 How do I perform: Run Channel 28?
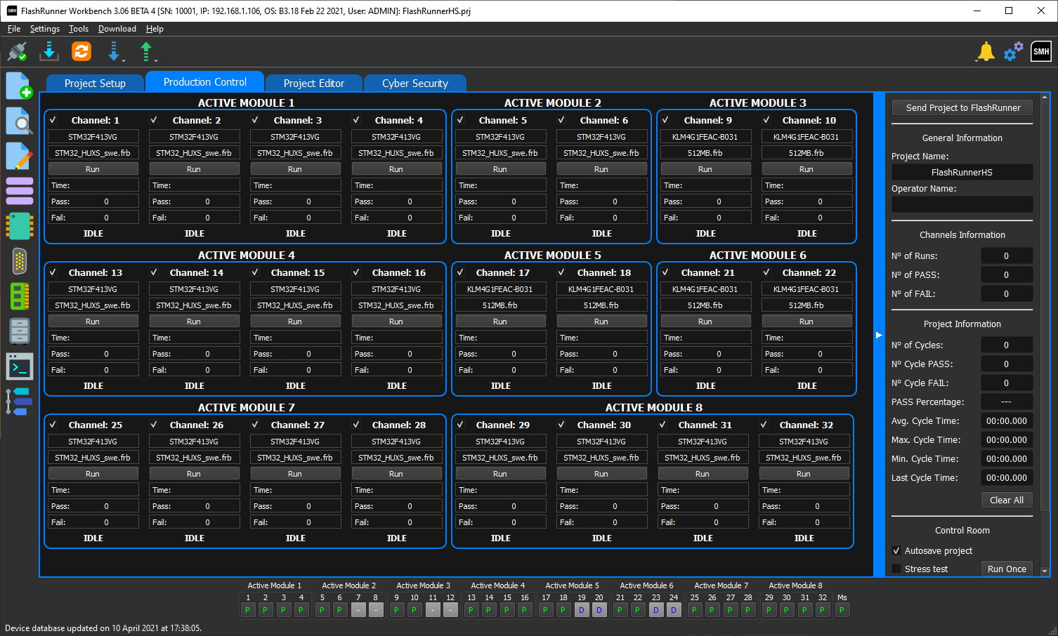pos(396,473)
